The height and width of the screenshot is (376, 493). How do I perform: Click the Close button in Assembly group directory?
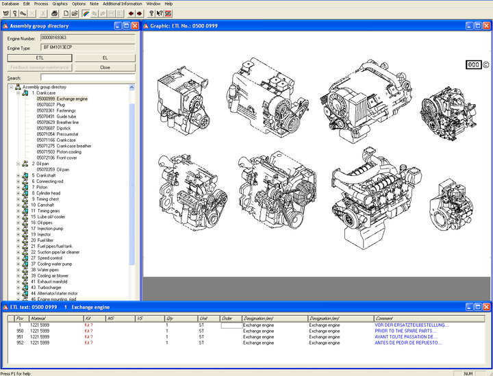105,67
